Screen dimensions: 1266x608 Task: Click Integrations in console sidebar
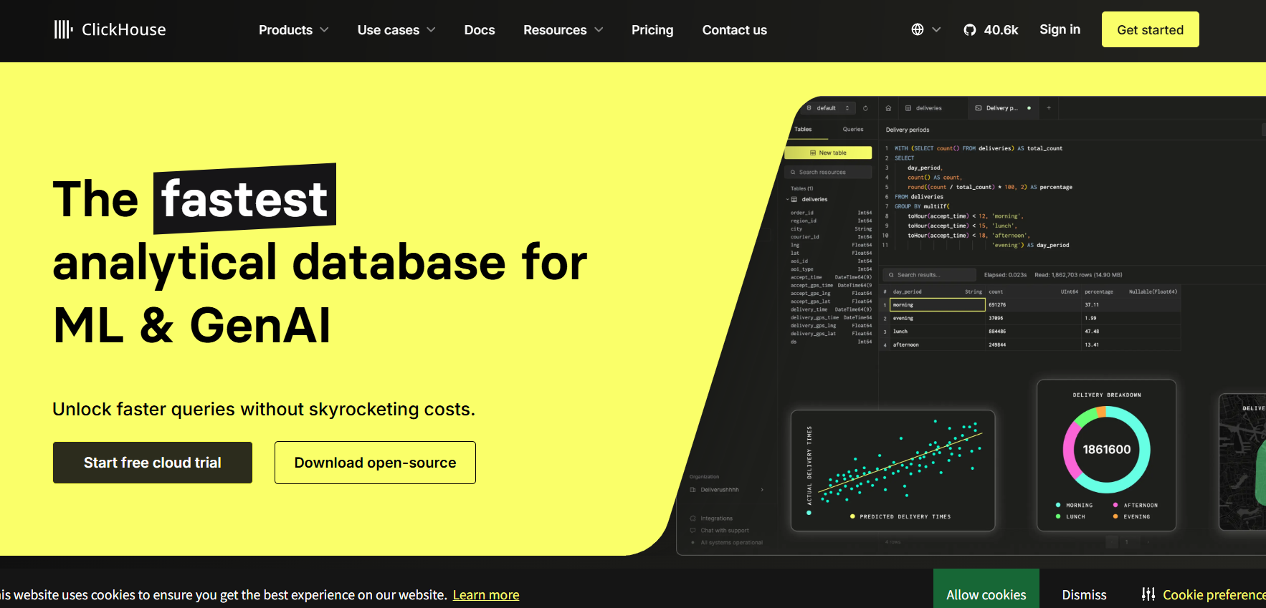(711, 518)
